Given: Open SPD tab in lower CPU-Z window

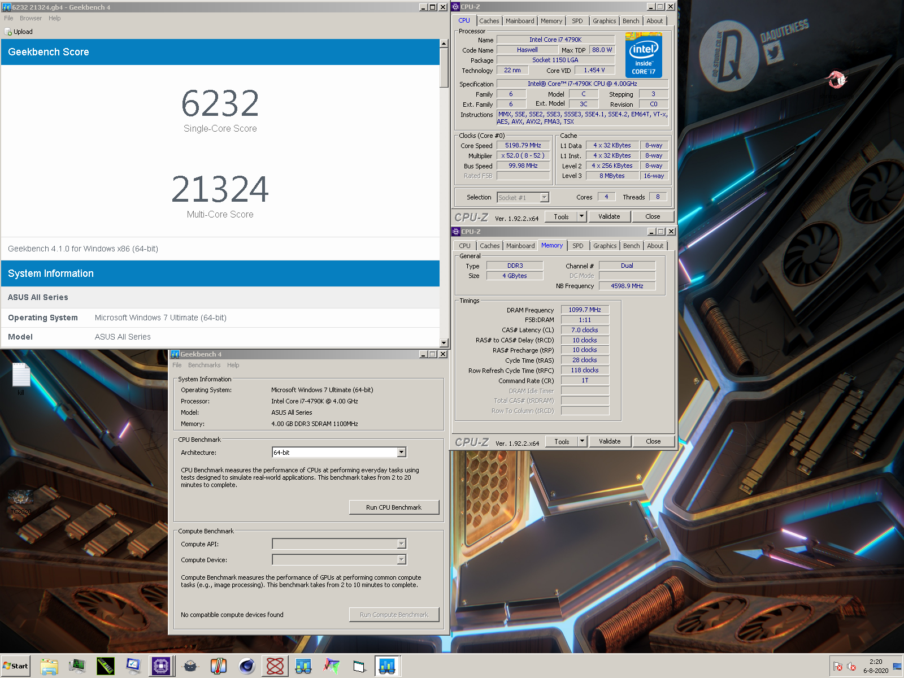Looking at the screenshot, I should click(x=577, y=246).
